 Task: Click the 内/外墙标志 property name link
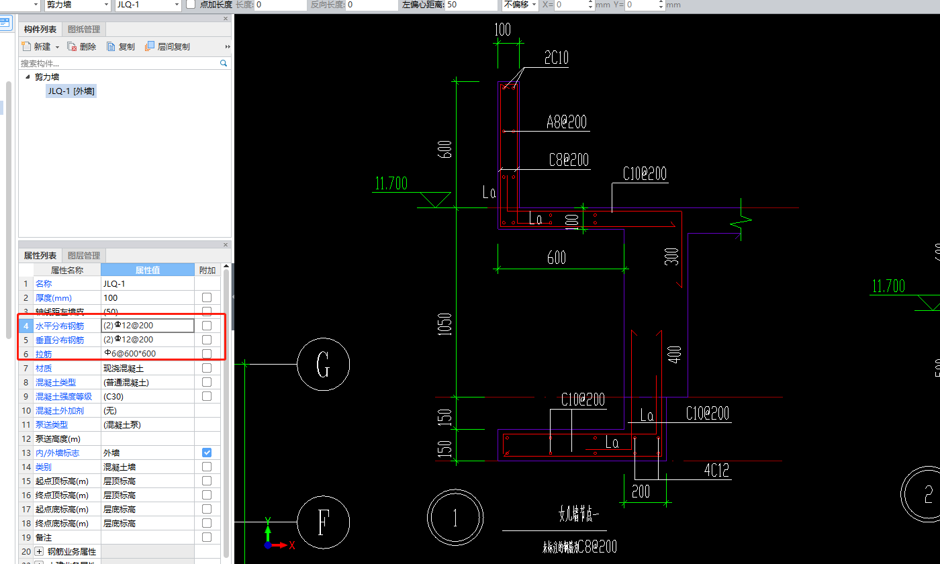click(56, 453)
